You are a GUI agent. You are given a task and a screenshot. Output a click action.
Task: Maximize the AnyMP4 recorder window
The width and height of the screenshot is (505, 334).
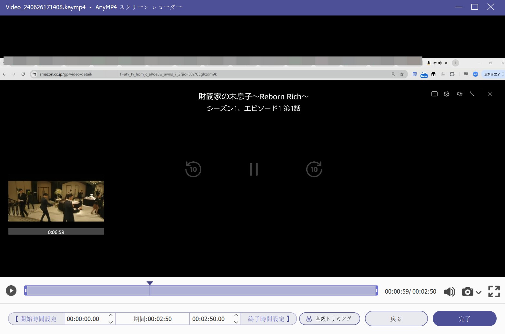click(475, 7)
